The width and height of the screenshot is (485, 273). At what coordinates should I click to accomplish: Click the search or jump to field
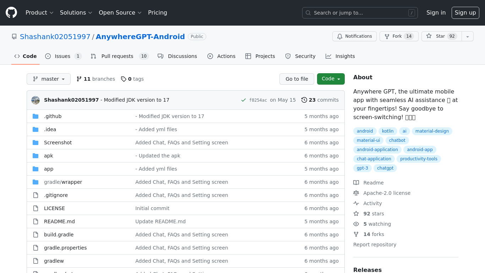click(360, 13)
